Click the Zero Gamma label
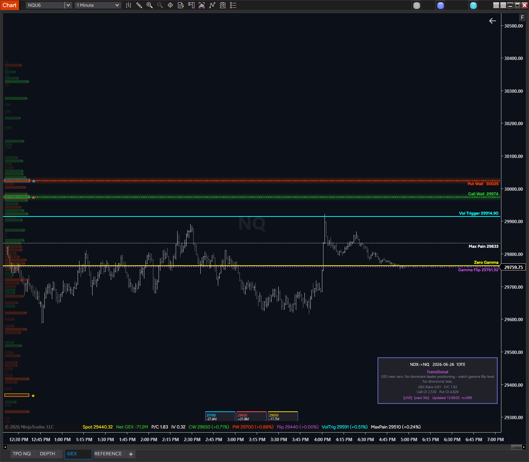 pyautogui.click(x=486, y=262)
